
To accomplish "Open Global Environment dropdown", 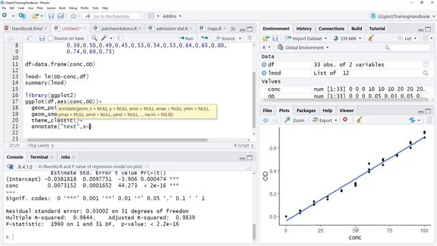I will coord(303,47).
